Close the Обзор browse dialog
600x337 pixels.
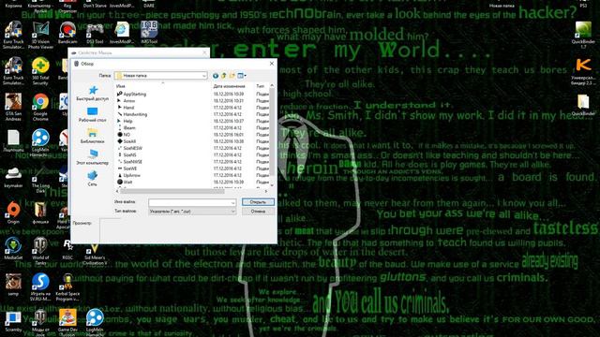[x=272, y=64]
